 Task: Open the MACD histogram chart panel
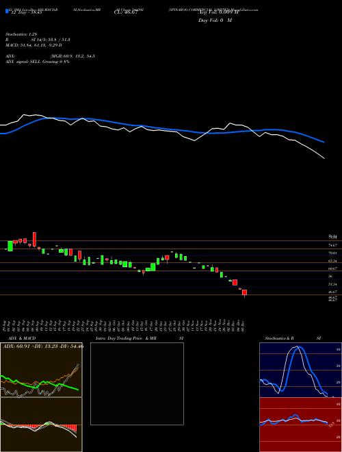41,425
